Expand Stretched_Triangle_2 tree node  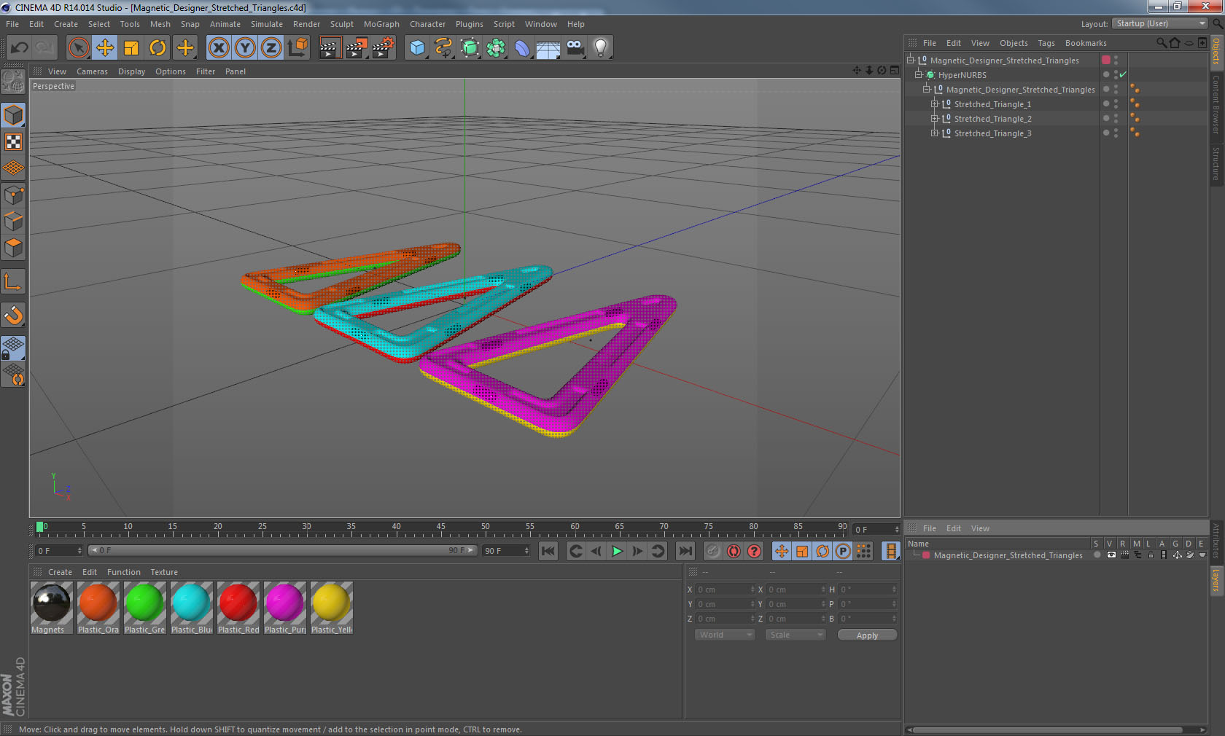click(934, 118)
